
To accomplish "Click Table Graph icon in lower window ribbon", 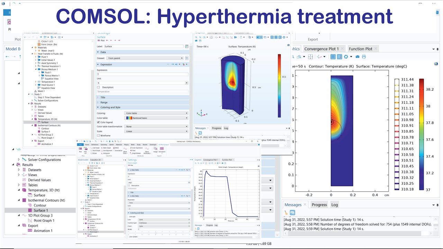I will [x=102, y=148].
